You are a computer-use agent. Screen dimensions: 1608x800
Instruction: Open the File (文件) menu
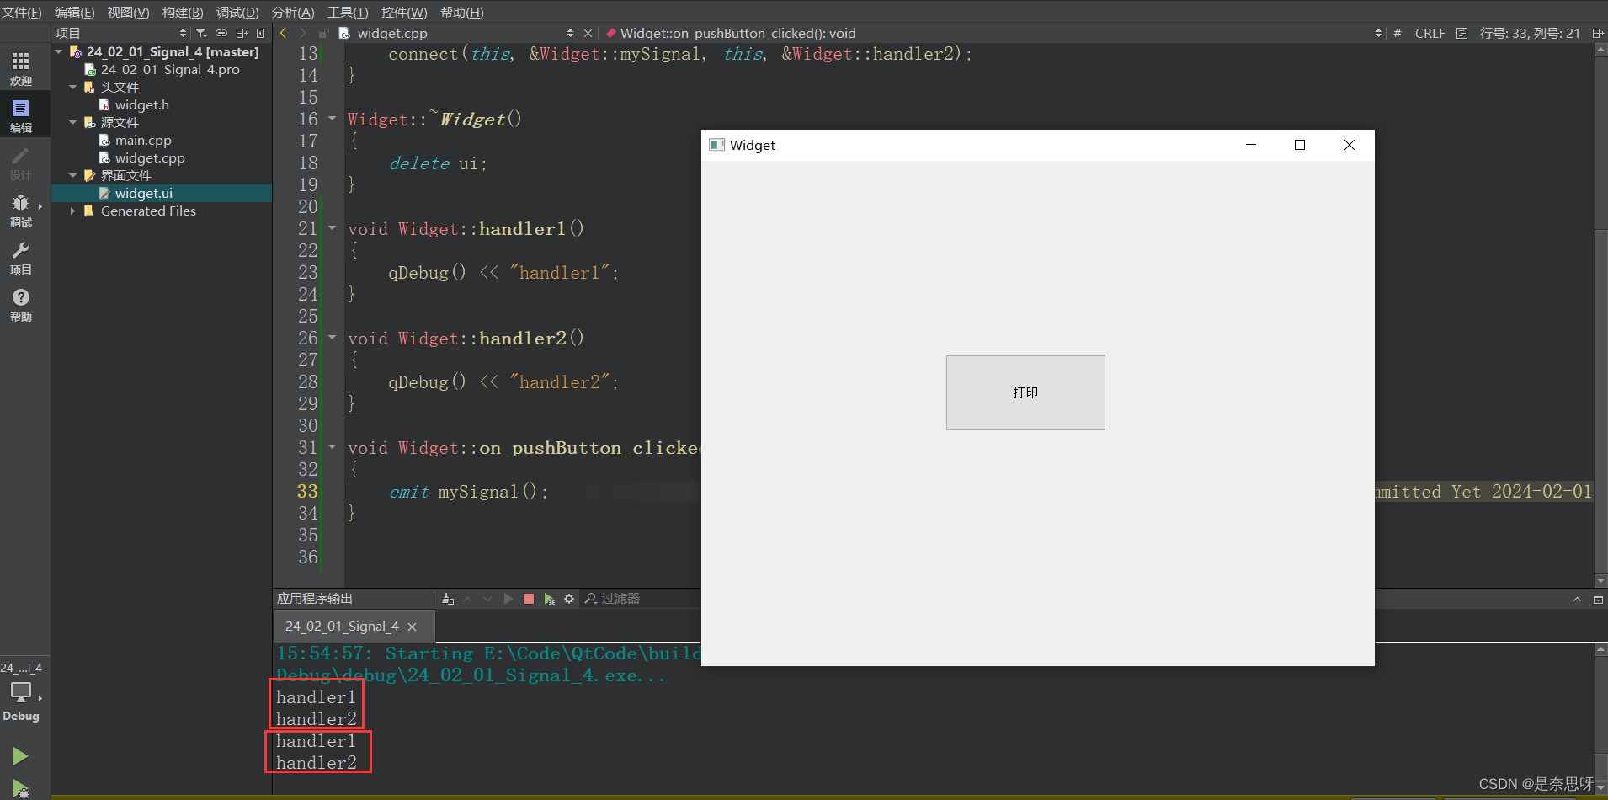pos(22,12)
